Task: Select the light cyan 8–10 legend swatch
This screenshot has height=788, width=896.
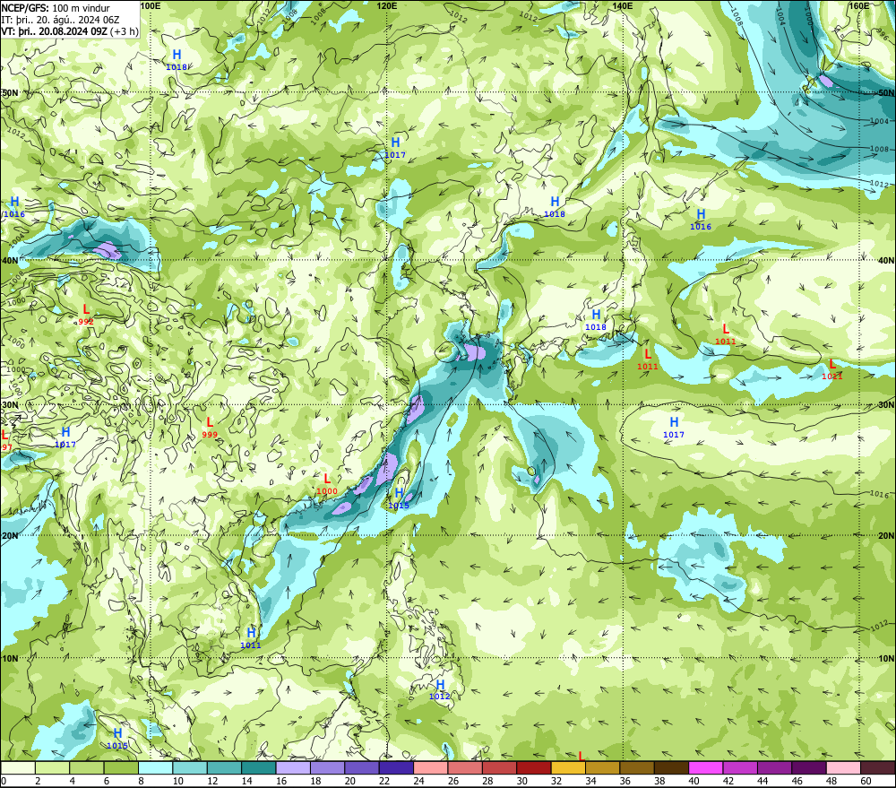Action: [x=155, y=768]
